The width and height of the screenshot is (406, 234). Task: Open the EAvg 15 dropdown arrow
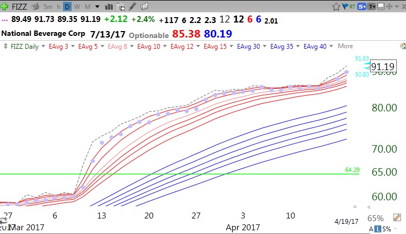coord(231,46)
